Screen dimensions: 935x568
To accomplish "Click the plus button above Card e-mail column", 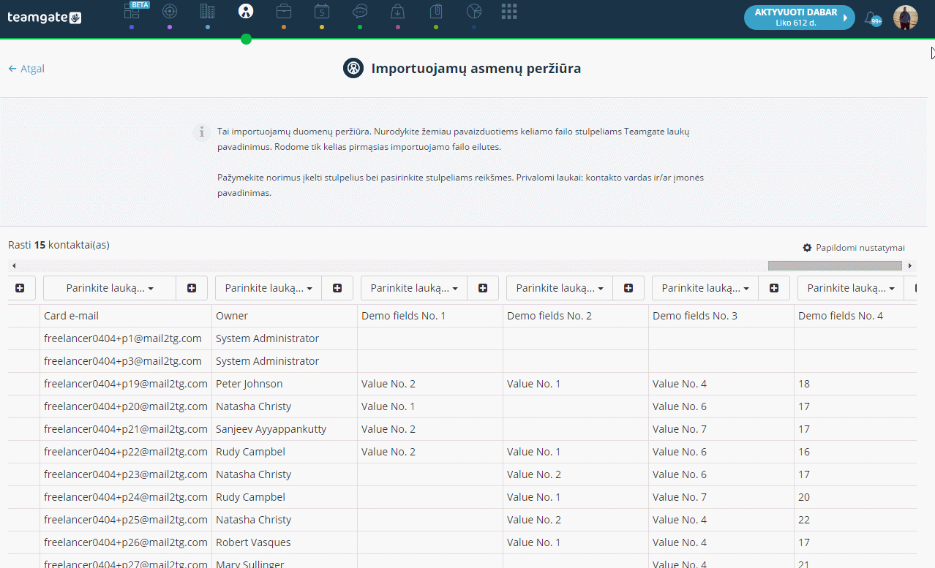I will [x=192, y=288].
